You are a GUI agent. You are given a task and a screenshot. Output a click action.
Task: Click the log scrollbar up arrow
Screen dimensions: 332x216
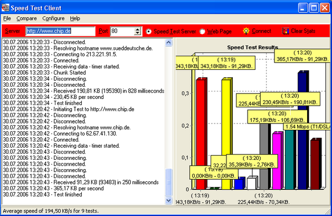(168, 43)
